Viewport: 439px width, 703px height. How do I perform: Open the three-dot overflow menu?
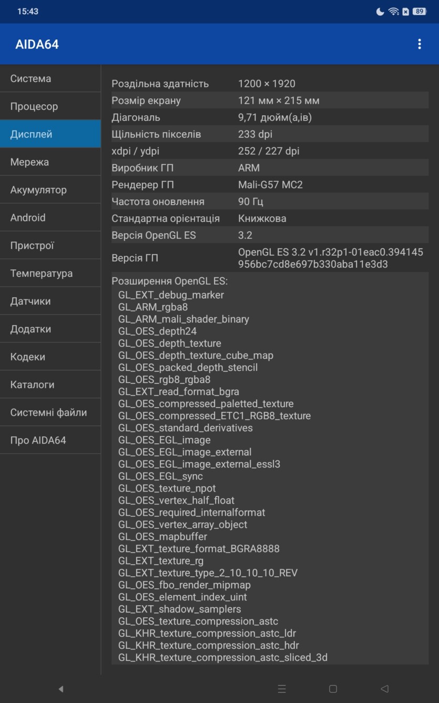coord(419,44)
